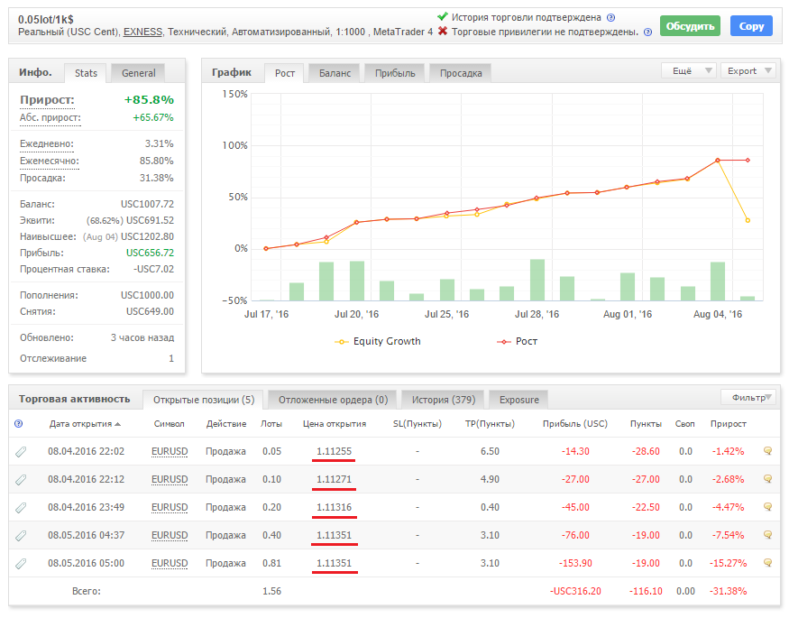Open the Export dropdown menu
This screenshot has width=789, height=618.
tap(748, 71)
